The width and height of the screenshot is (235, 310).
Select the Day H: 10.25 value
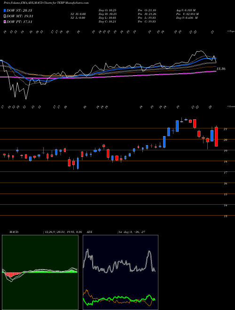(x=107, y=14)
